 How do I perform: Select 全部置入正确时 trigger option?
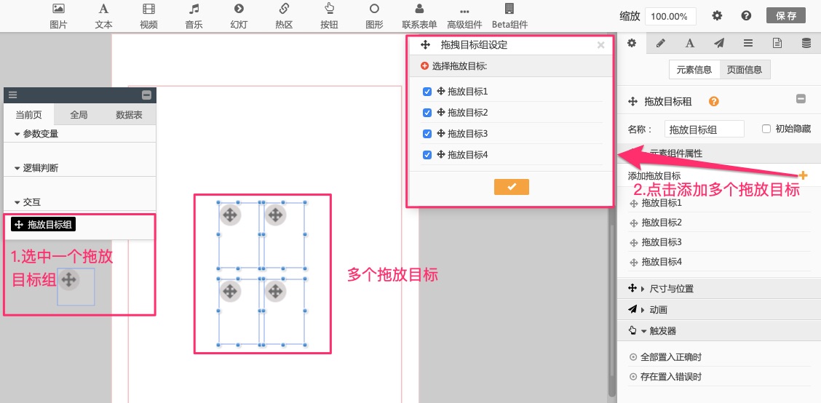coord(671,357)
